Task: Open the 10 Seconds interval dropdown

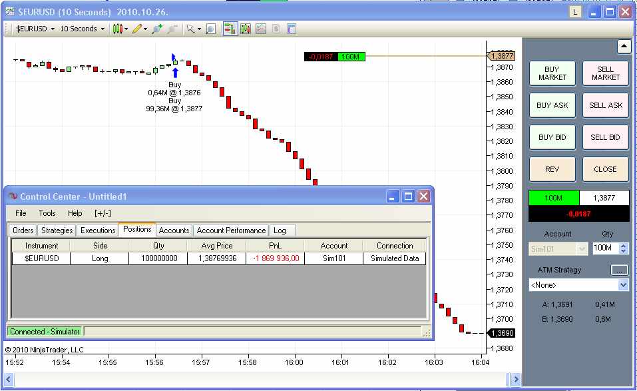Action: point(83,29)
